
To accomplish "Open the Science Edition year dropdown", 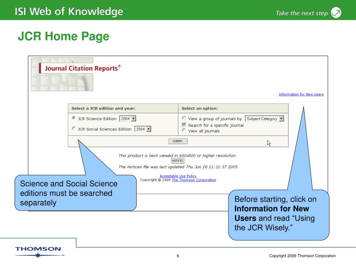I will 128,119.
